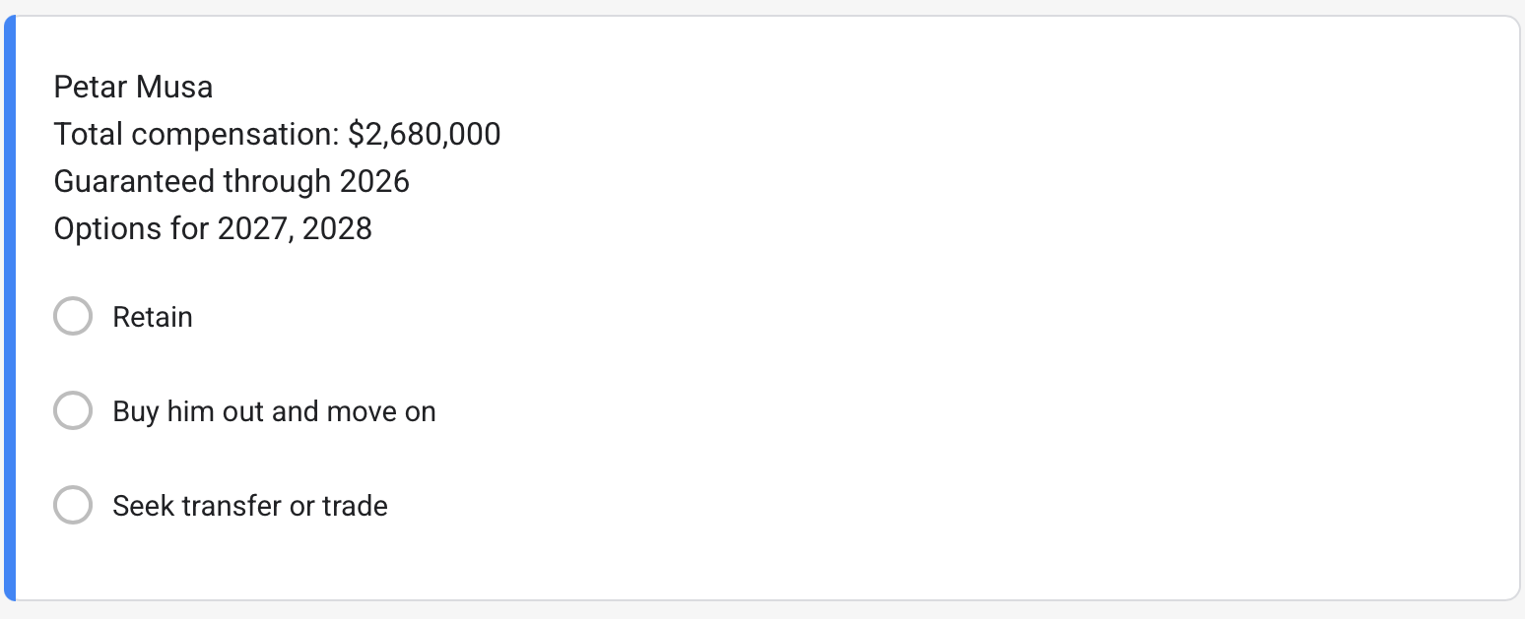1525x619 pixels.
Task: Click the $2,680,000 compensation amount
Action: 425,134
